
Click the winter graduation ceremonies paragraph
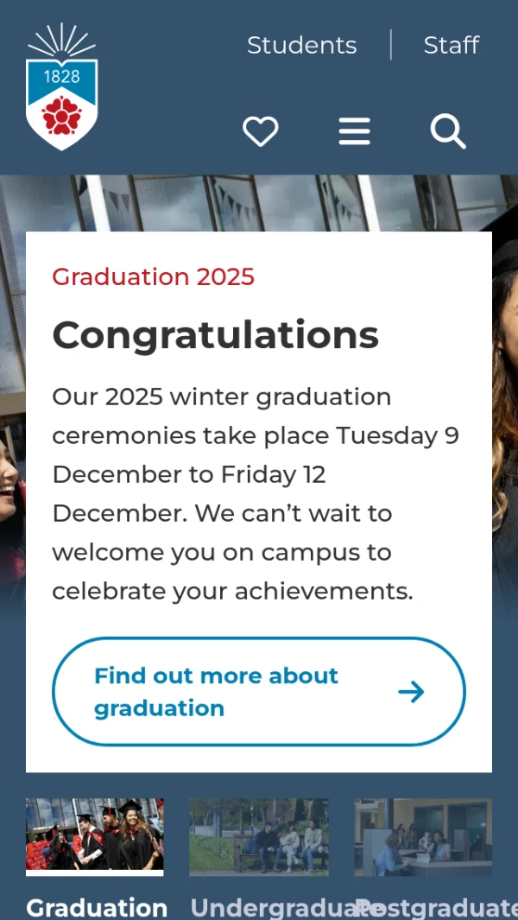[x=256, y=494]
